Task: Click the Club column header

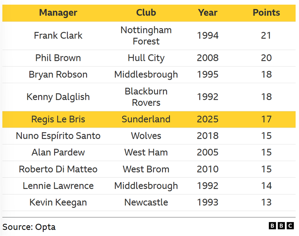Action: coord(146,13)
